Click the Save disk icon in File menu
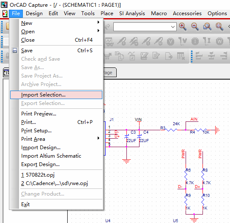This screenshot has width=230, height=223. point(15,51)
